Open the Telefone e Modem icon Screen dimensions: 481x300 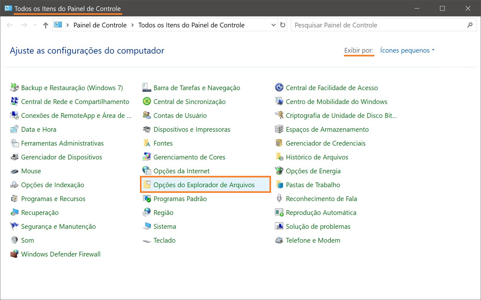click(279, 240)
